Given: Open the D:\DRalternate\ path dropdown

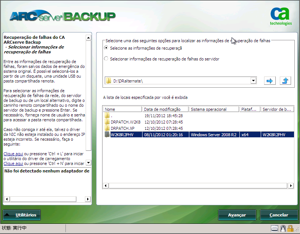Looking at the screenshot, I should point(253,81).
